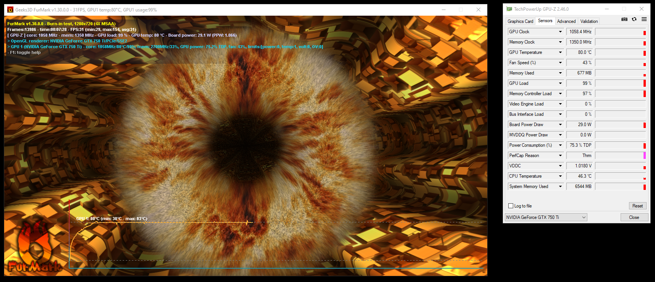Click the FurMark title bar app icon
The image size is (655, 282).
tap(10, 10)
